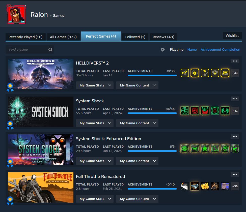
Task: Sort games by Playtime
Action: pos(177,49)
